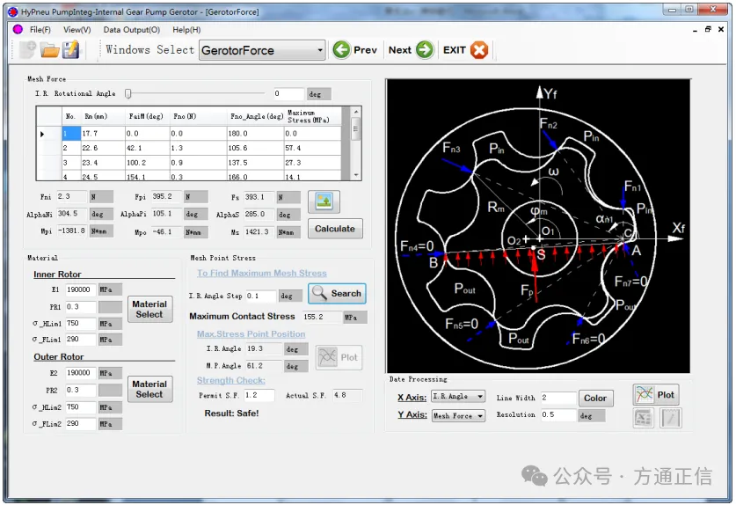Click the disabled Plot button in Mesh Stress
The width and height of the screenshot is (736, 505).
339,357
